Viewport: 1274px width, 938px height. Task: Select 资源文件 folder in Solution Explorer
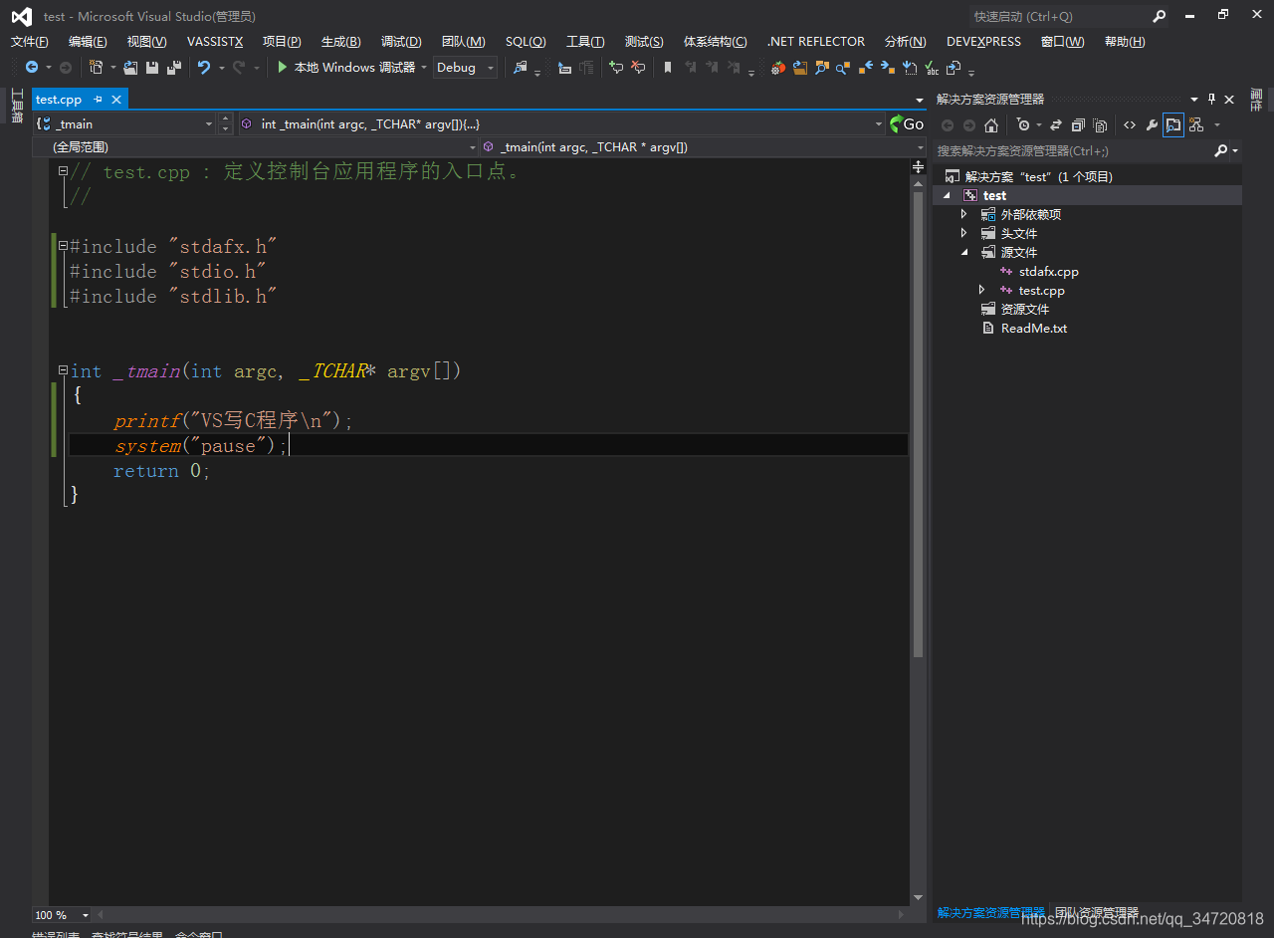click(x=1025, y=309)
